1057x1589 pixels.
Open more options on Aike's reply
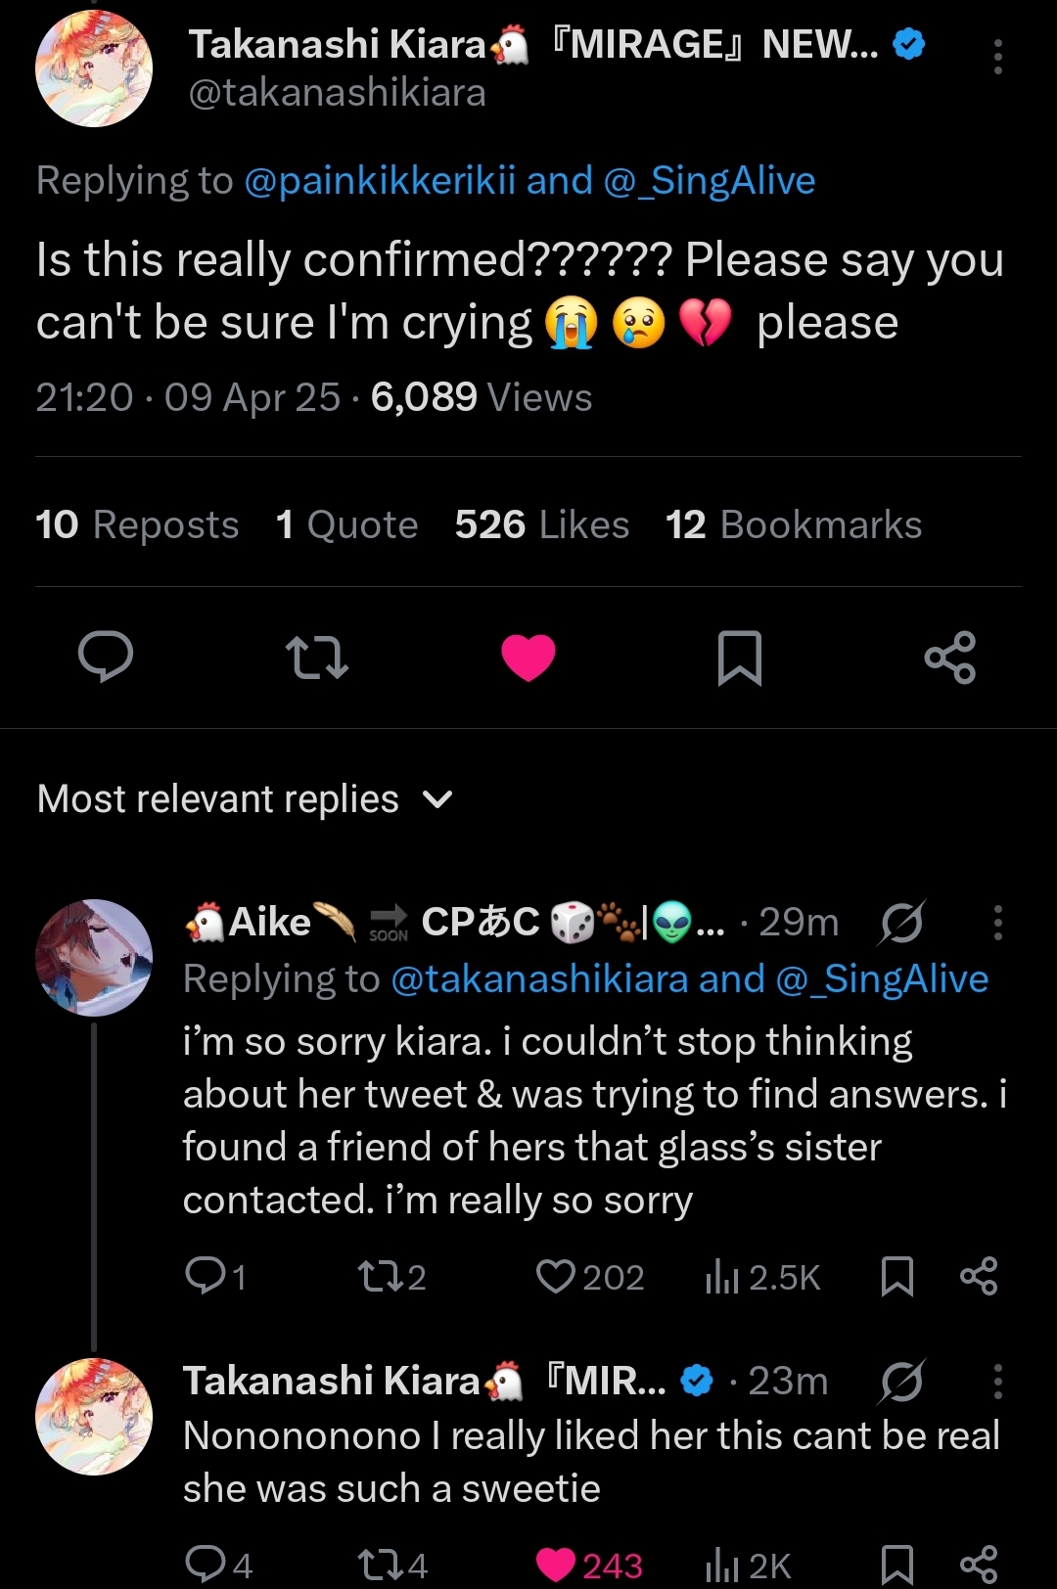click(x=997, y=922)
